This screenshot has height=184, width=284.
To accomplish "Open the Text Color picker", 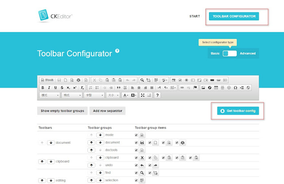I will tap(126, 95).
